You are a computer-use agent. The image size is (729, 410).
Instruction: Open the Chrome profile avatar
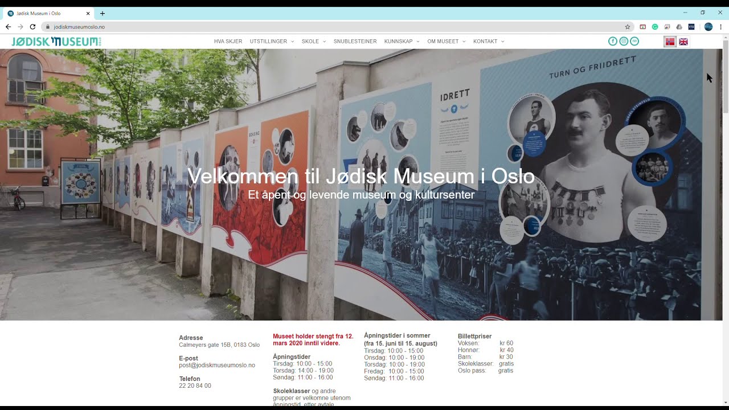708,27
